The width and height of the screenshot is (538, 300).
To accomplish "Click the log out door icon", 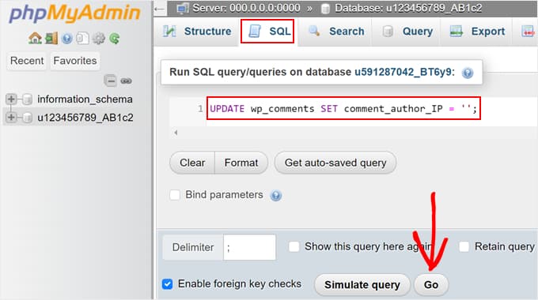I will point(51,38).
